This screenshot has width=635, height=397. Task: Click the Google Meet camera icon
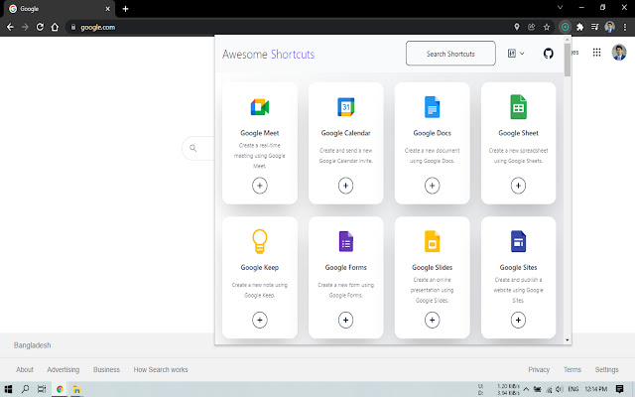260,107
